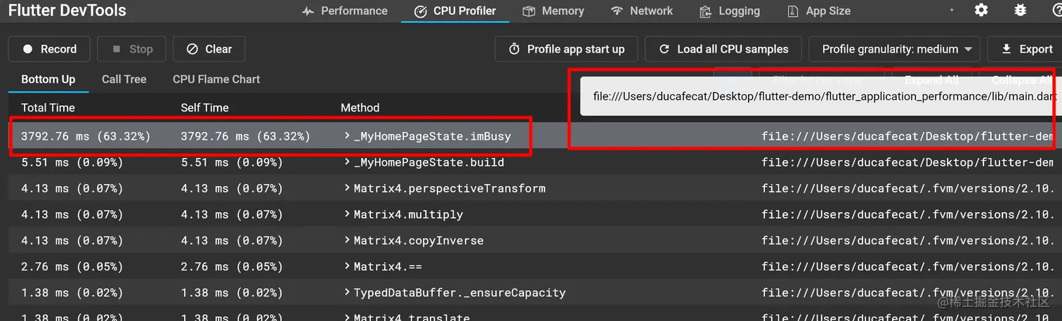The width and height of the screenshot is (1062, 321).
Task: Clear the CPU profile data
Action: click(x=209, y=49)
